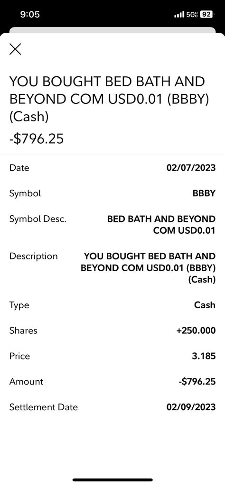Tap the -$796.25 total under the title
This screenshot has width=225, height=486.
point(36,138)
